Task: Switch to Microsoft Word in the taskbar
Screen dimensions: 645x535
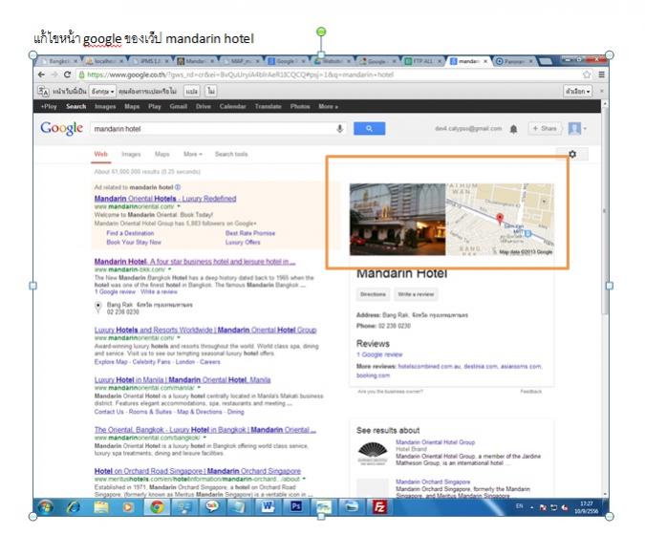Action: coord(268,507)
